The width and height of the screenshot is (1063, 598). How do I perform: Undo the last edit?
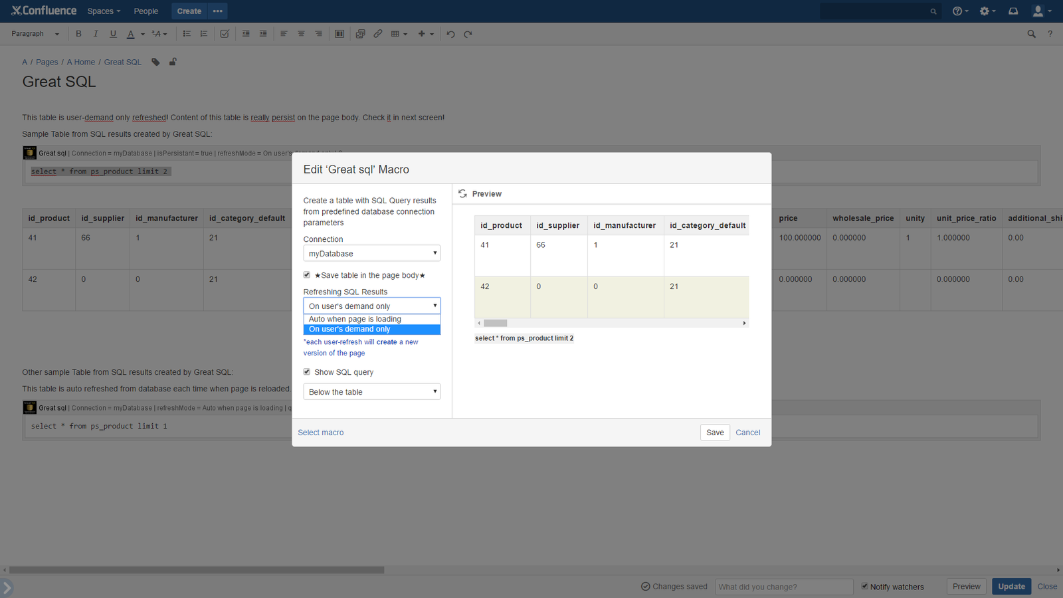coord(450,34)
